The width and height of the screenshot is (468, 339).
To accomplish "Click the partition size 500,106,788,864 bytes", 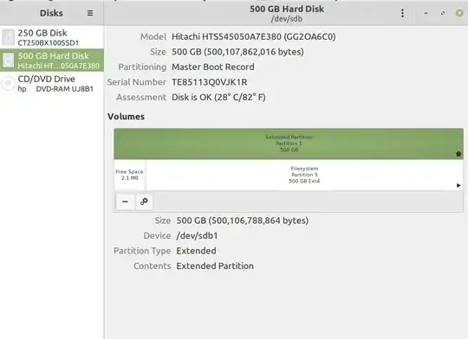I will point(243,221).
